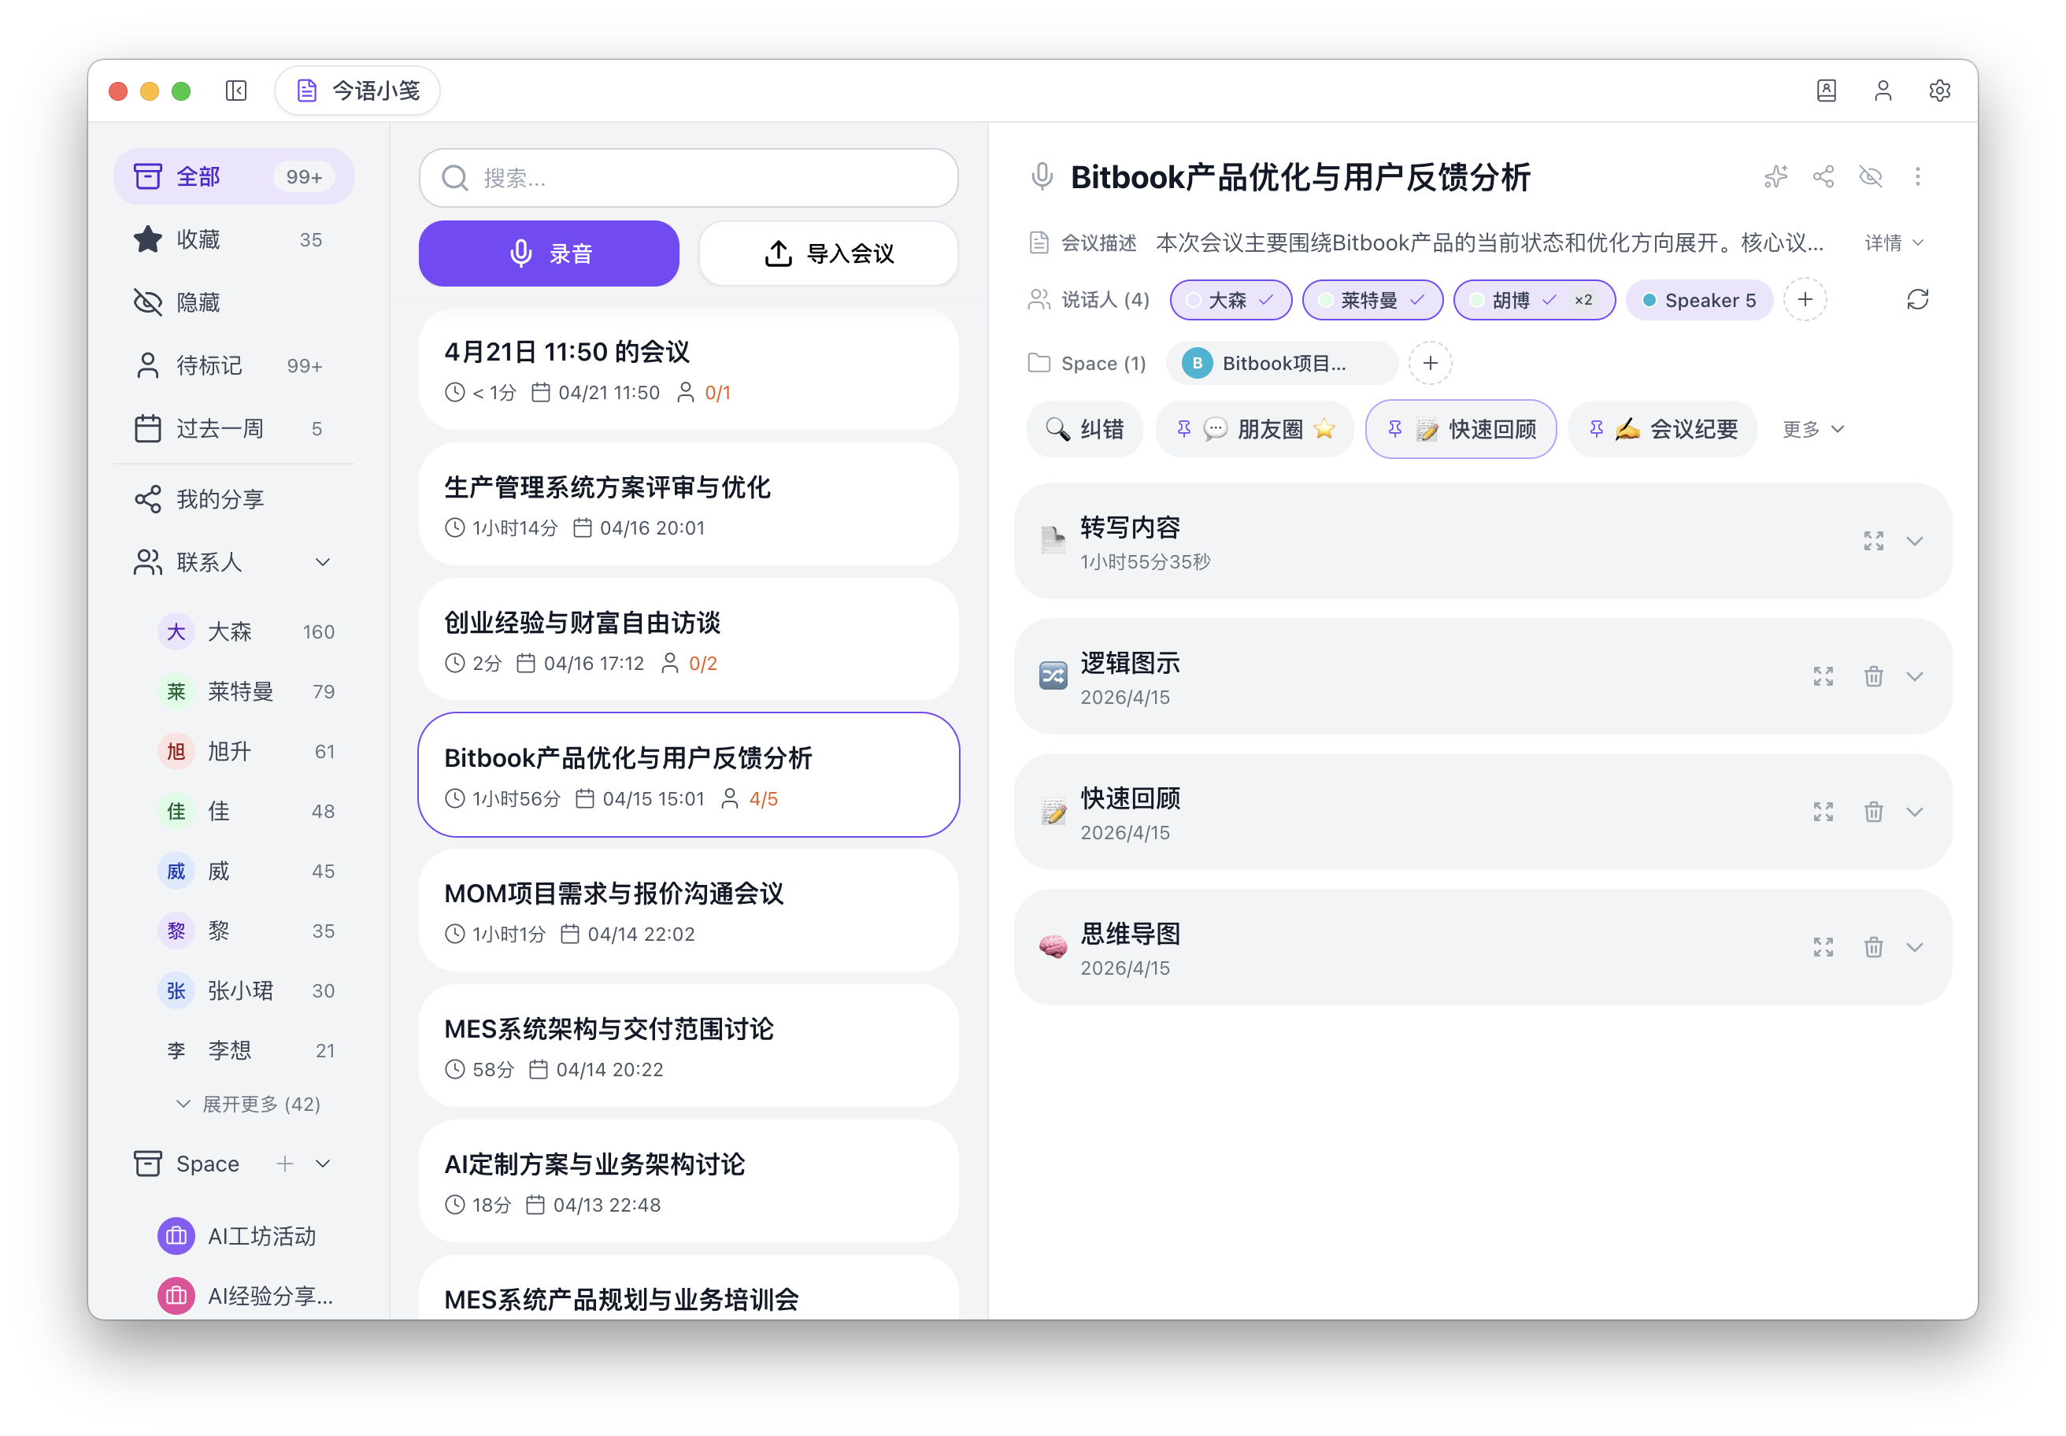Open meeting MES系统架构与交付范围讨论
Screen dimensions: 2066x1436
tap(688, 1046)
